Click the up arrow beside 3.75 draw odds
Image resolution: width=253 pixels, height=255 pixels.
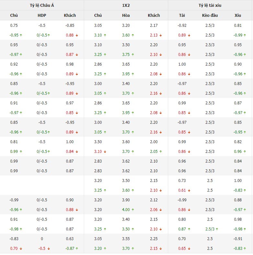133,55
